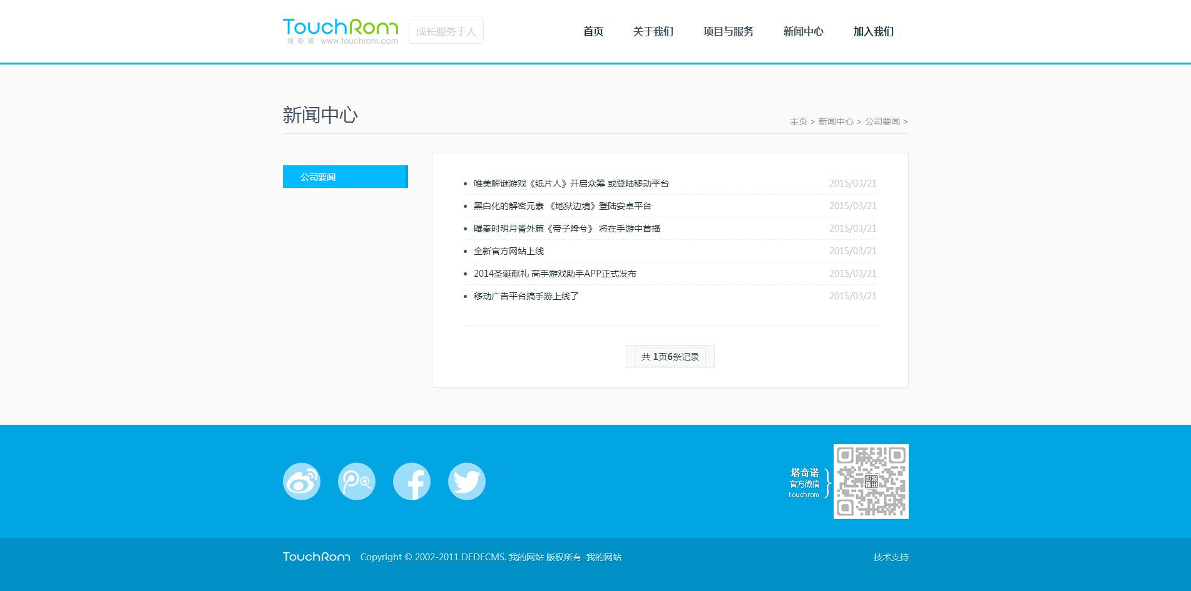Open the 移动广告平台搞手游上线了 article
The width and height of the screenshot is (1191, 591).
coord(526,296)
